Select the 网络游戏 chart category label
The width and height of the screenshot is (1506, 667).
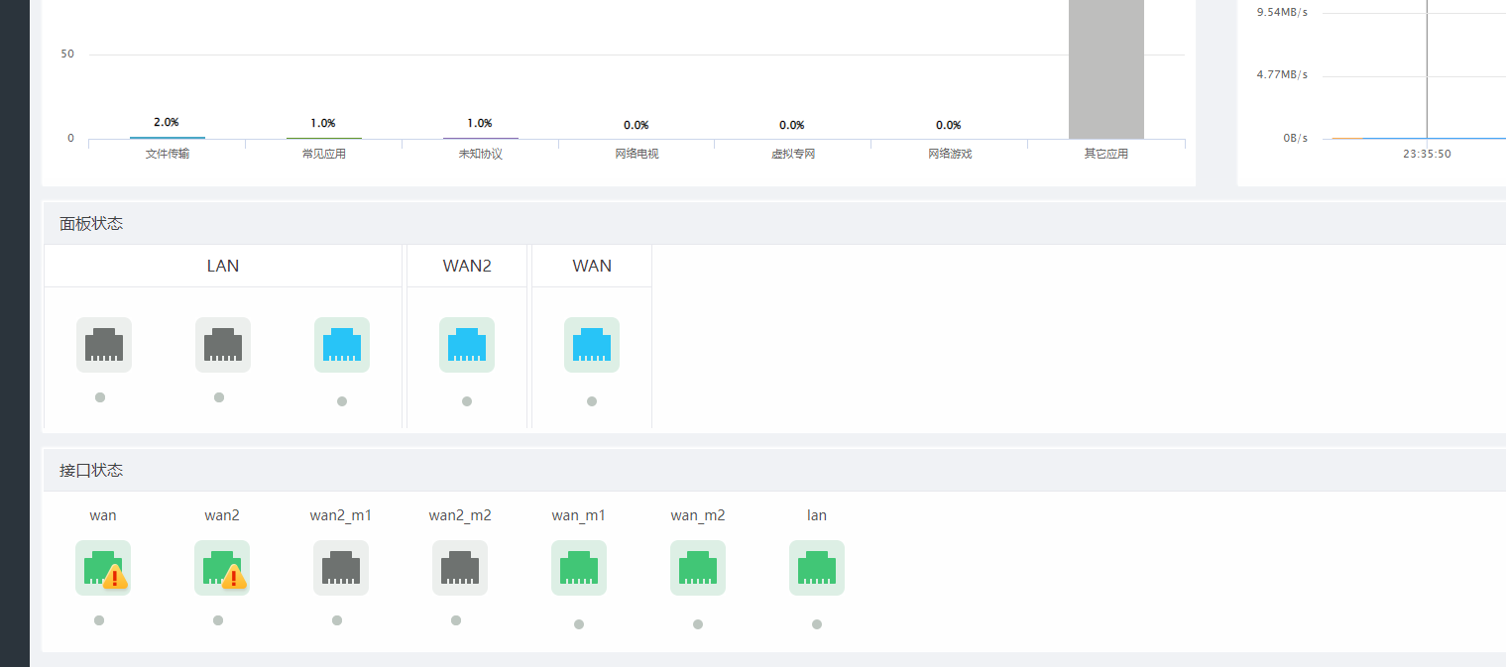pyautogui.click(x=950, y=155)
